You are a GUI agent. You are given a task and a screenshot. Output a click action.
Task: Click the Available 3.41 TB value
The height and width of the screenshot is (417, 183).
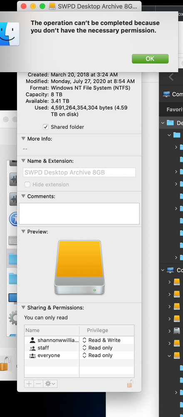coord(60,101)
